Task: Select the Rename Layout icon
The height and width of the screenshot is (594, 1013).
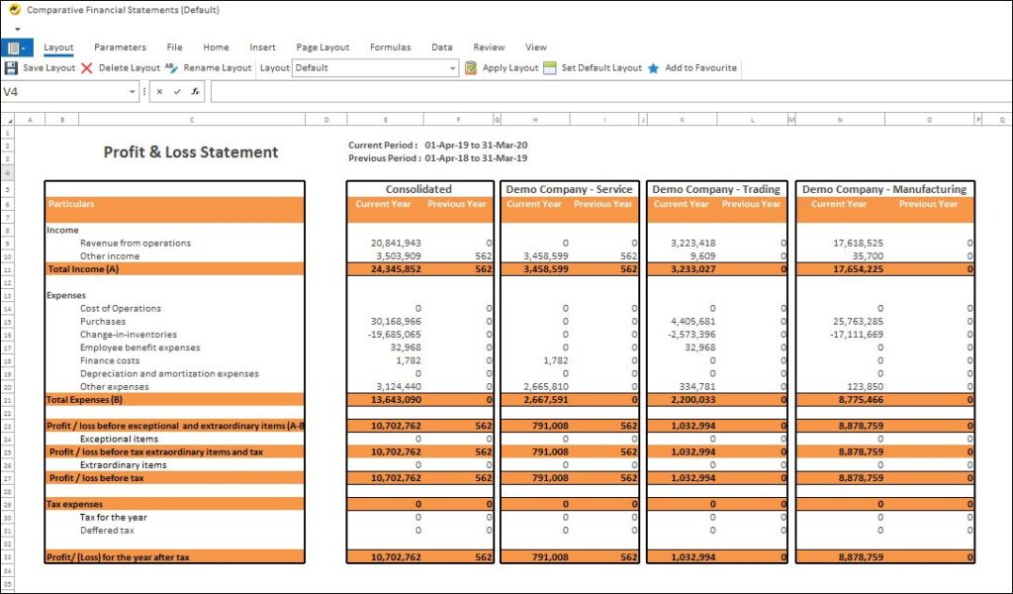Action: pos(169,67)
